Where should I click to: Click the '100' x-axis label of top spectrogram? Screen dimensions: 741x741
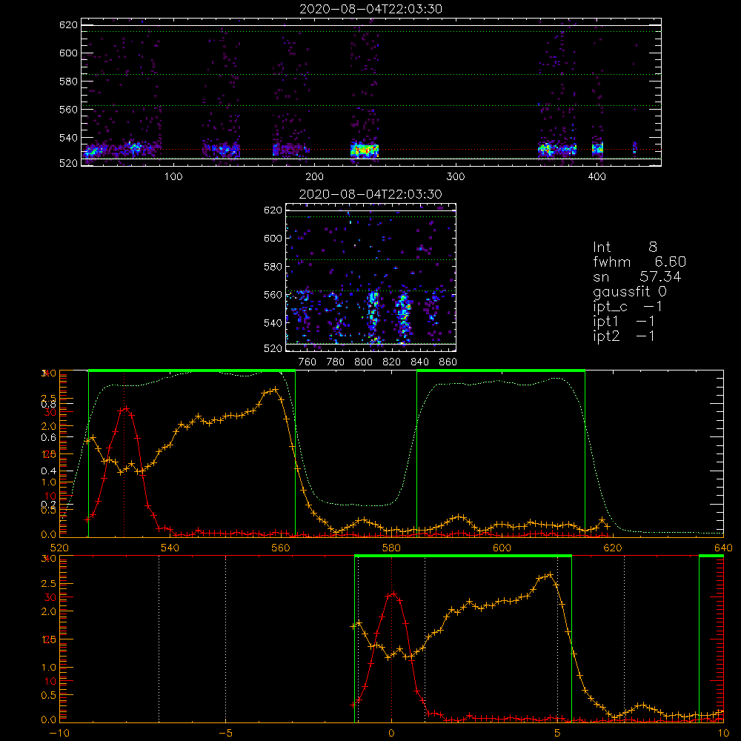(x=173, y=177)
